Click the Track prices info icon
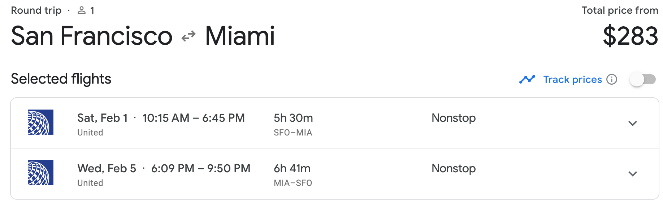 [611, 79]
